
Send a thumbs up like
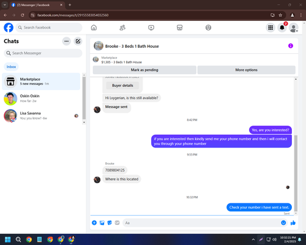click(x=293, y=223)
